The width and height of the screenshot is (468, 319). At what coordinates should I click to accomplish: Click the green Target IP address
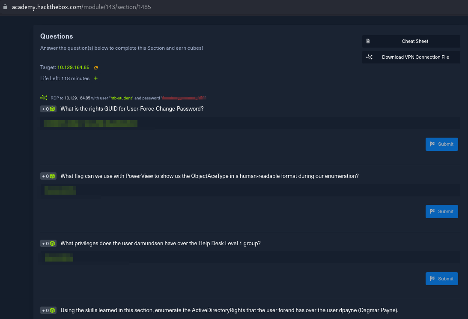73,67
